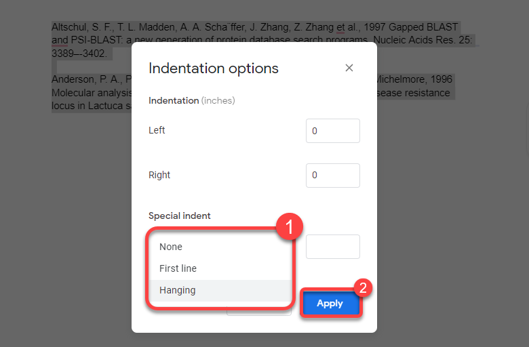Screen dimensions: 529x347
Task: Select None from the special indent list
Action: pos(171,247)
